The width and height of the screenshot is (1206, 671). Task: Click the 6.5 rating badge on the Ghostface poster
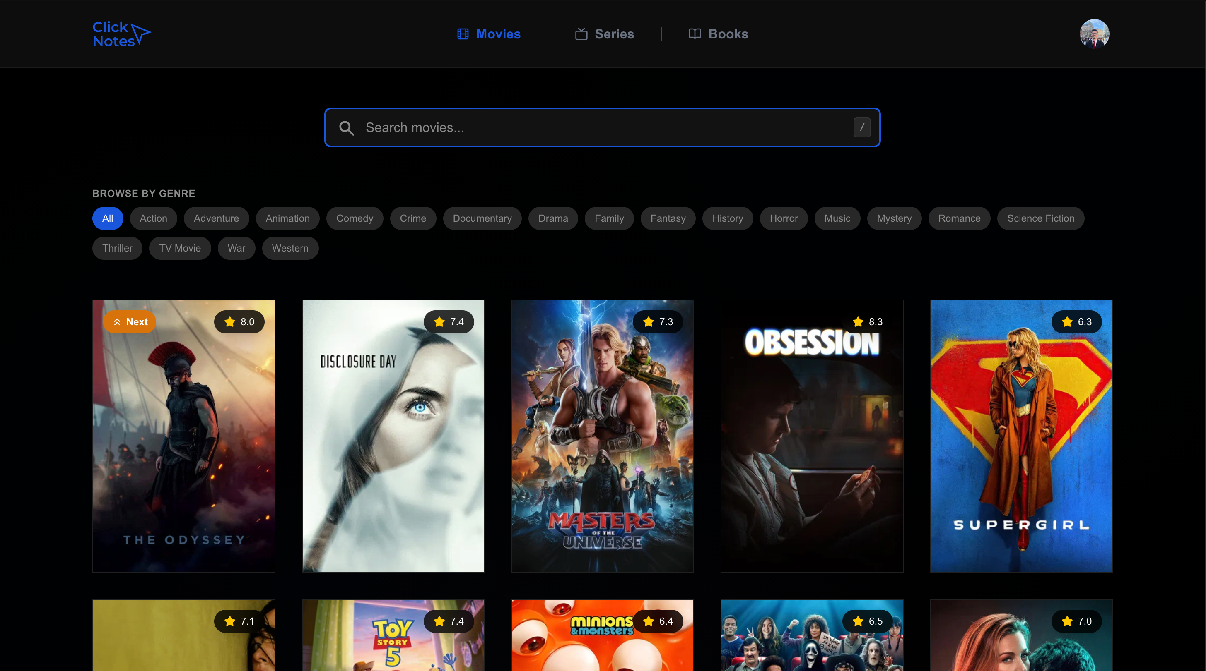pyautogui.click(x=868, y=621)
